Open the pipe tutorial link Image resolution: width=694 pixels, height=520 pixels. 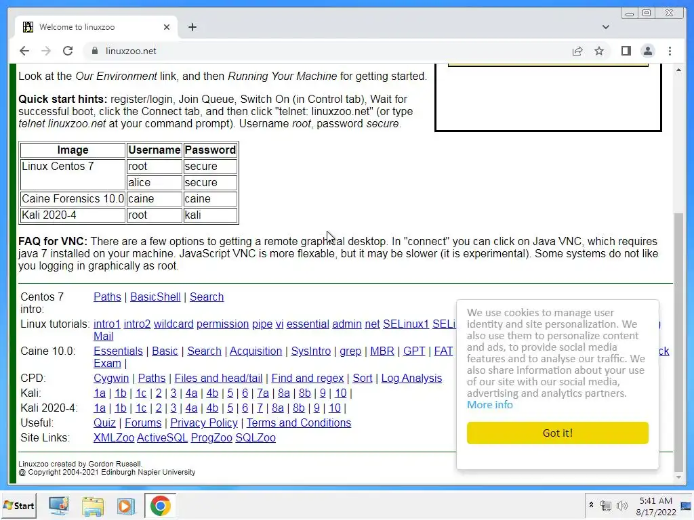(262, 324)
